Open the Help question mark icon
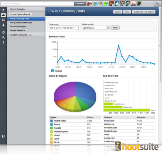Screen dimensions: 162x154 coord(3,42)
